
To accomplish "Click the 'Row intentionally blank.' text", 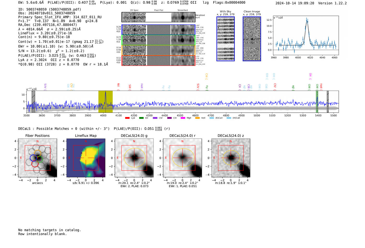I will coord(42,234).
